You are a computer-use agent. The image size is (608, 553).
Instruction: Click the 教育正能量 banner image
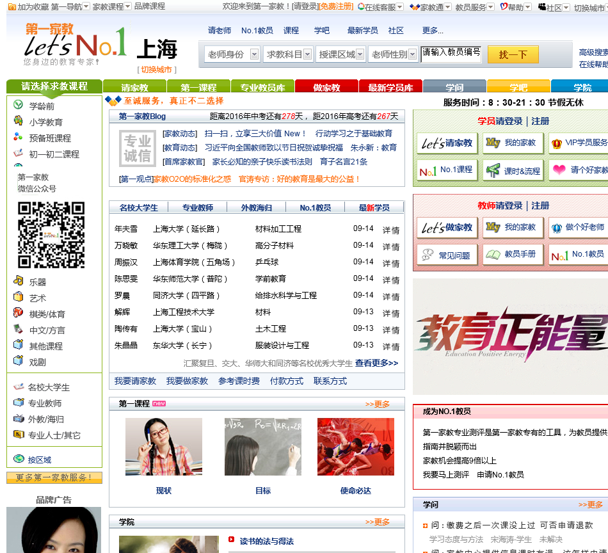coord(510,336)
